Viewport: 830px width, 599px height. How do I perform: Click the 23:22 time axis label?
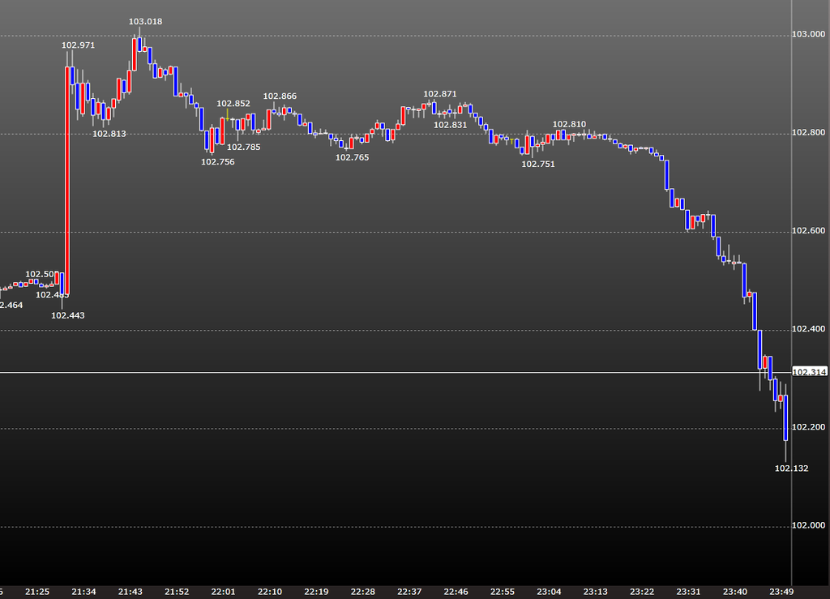click(x=642, y=593)
